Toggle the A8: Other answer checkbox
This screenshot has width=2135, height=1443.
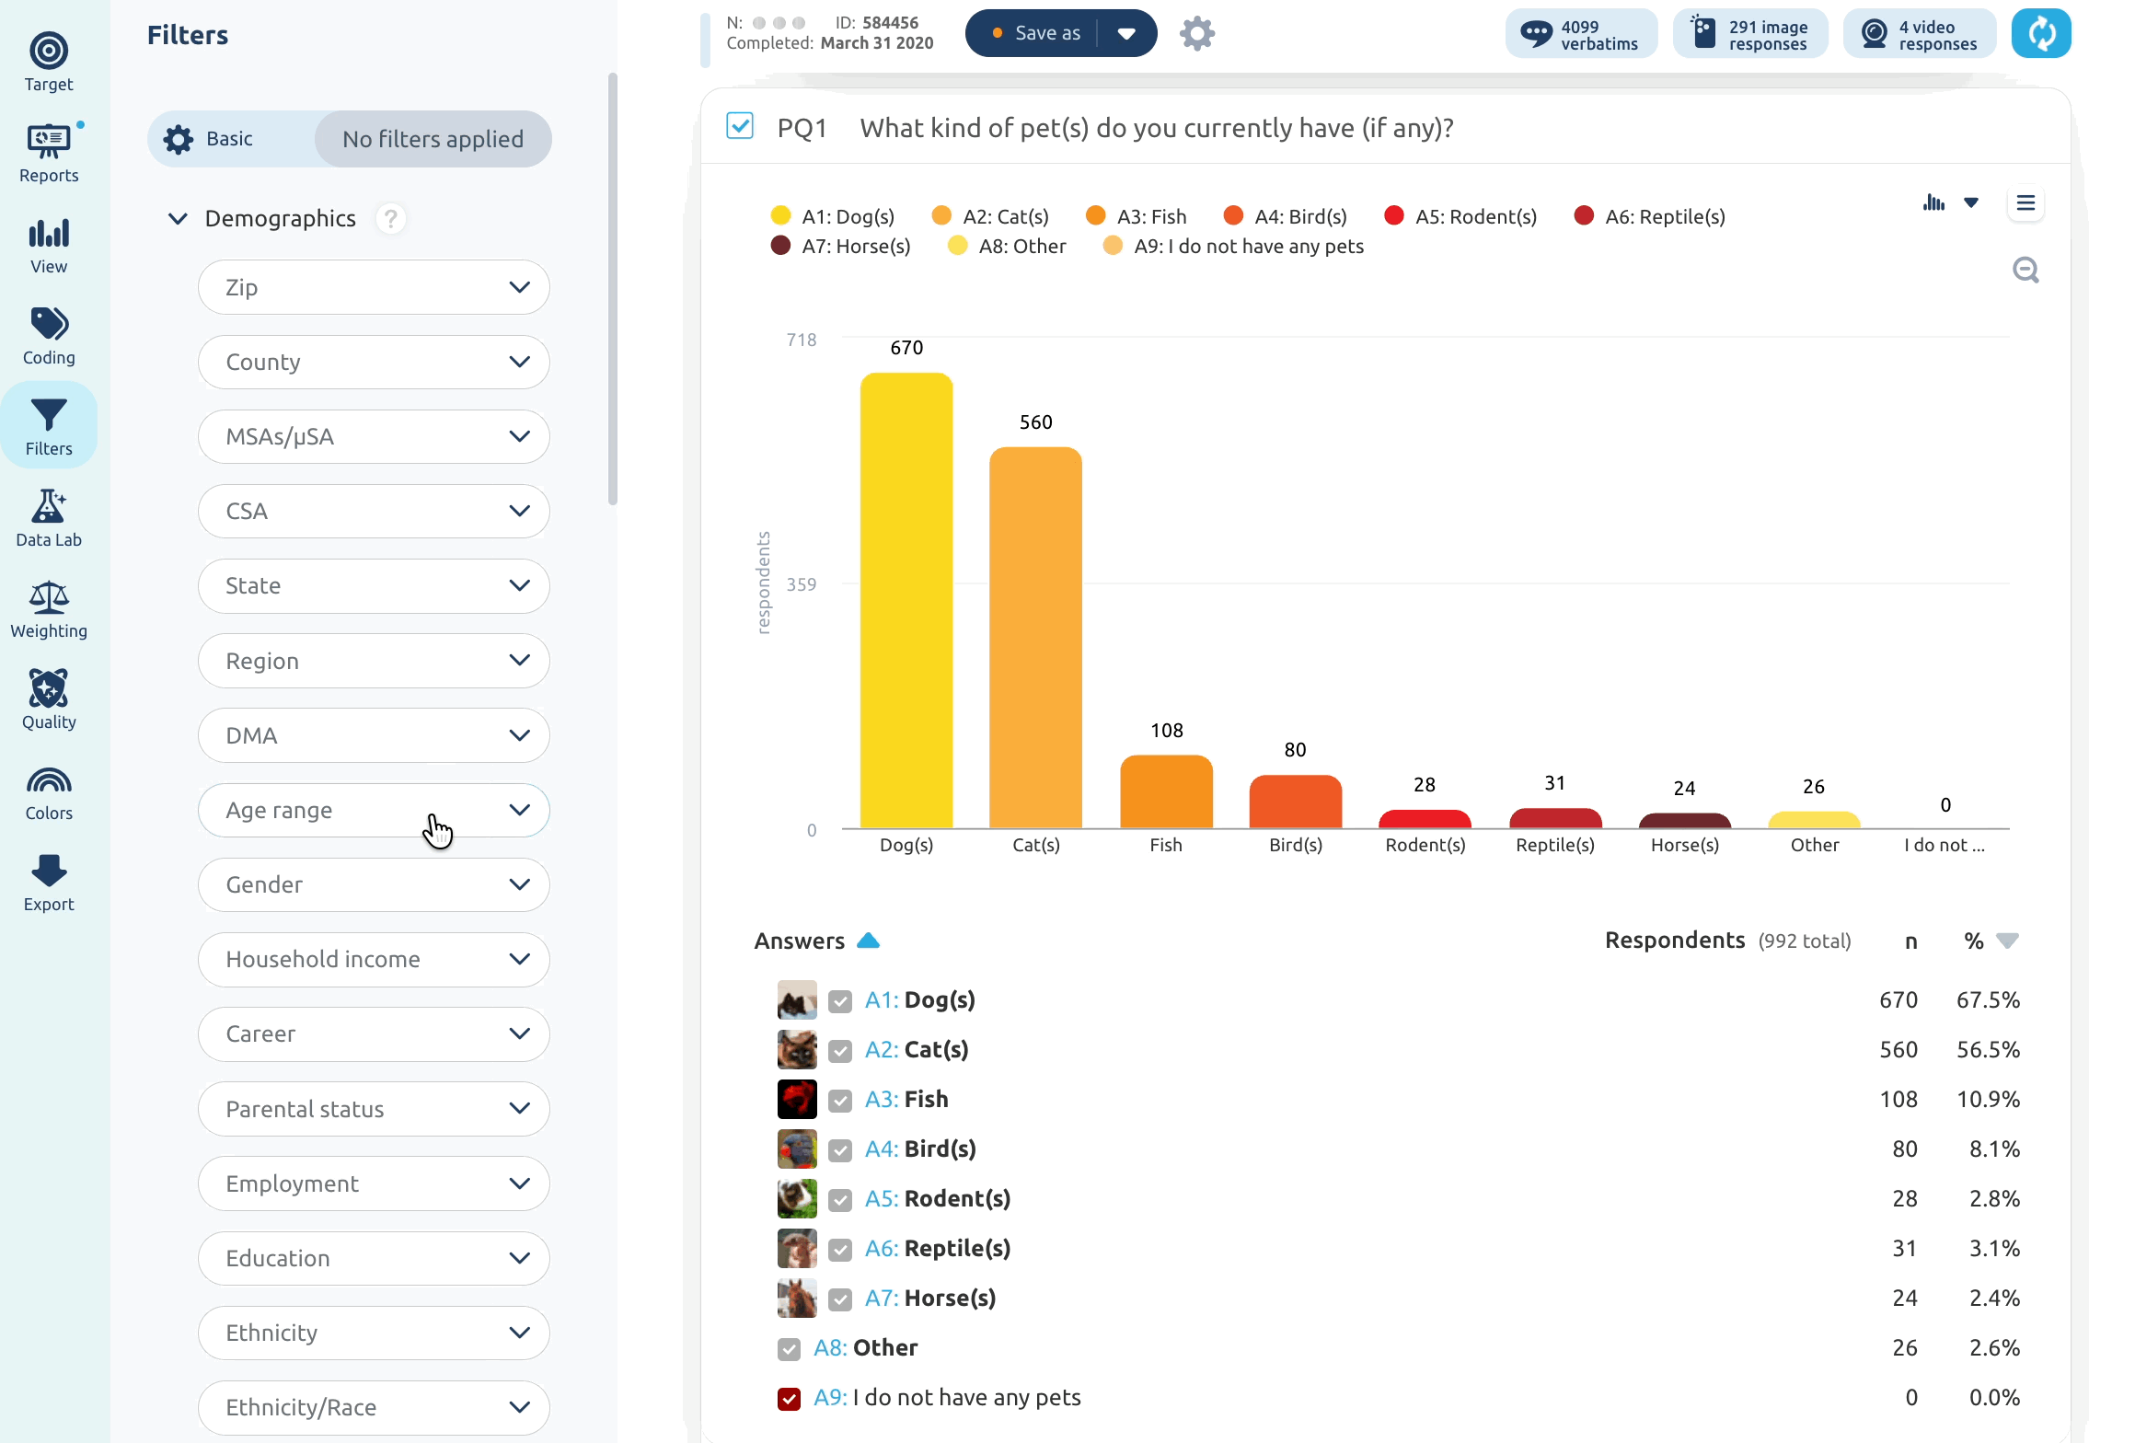click(789, 1349)
